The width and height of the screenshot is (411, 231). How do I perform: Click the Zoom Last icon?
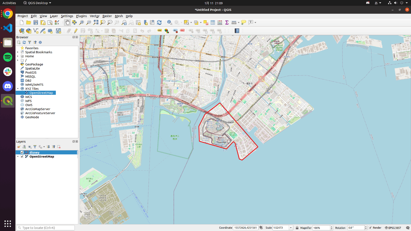click(124, 23)
